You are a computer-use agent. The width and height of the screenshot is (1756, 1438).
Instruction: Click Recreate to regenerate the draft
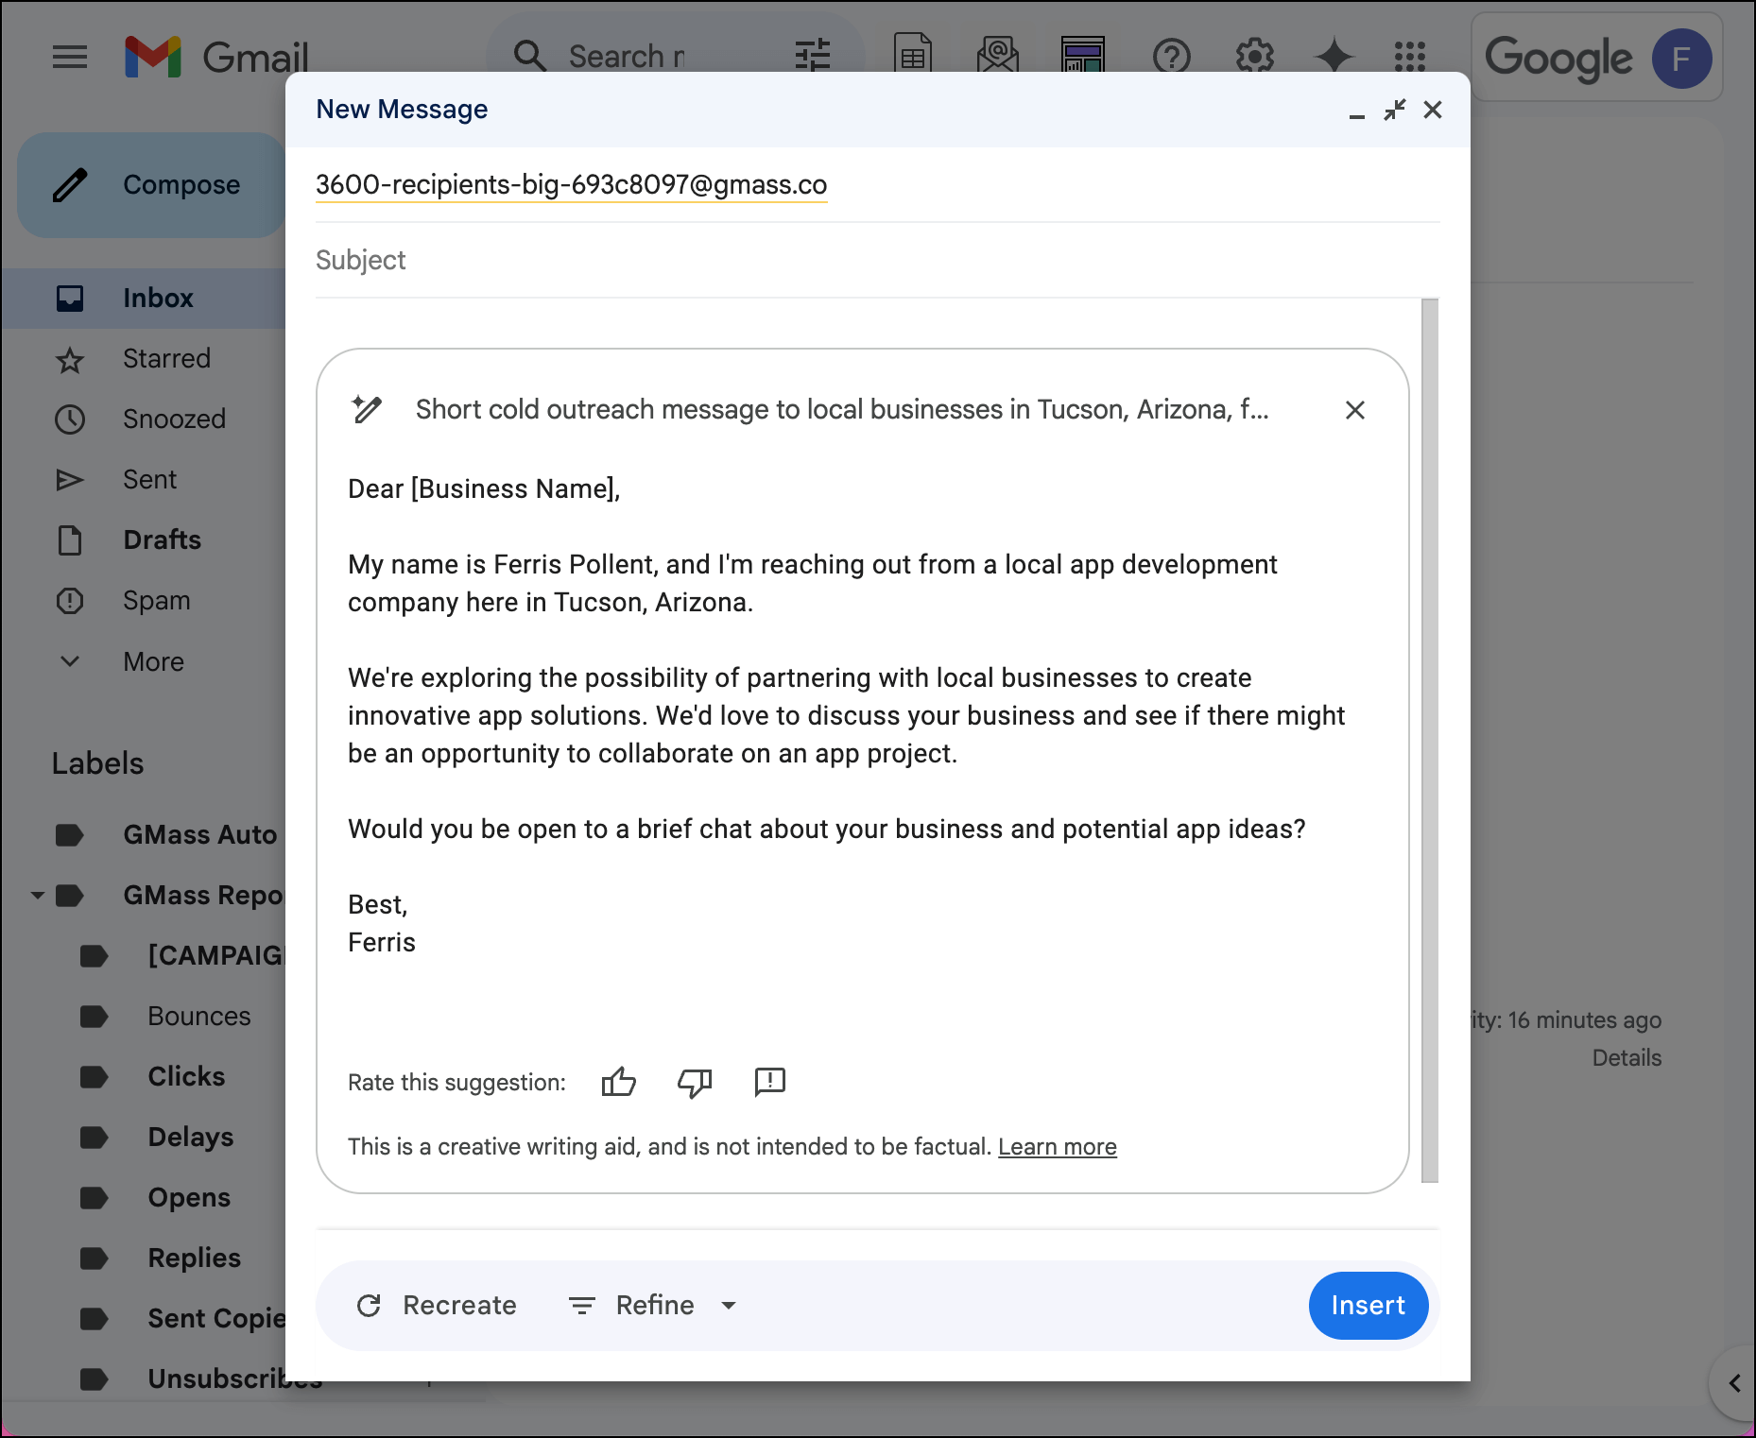436,1306
